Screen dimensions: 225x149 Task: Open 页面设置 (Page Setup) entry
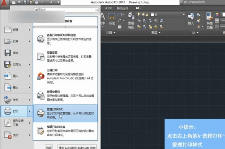coord(65,57)
